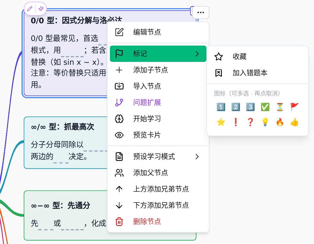The image size is (314, 244).
Task: Choose 添加父节点 from the menu
Action: coord(158,173)
